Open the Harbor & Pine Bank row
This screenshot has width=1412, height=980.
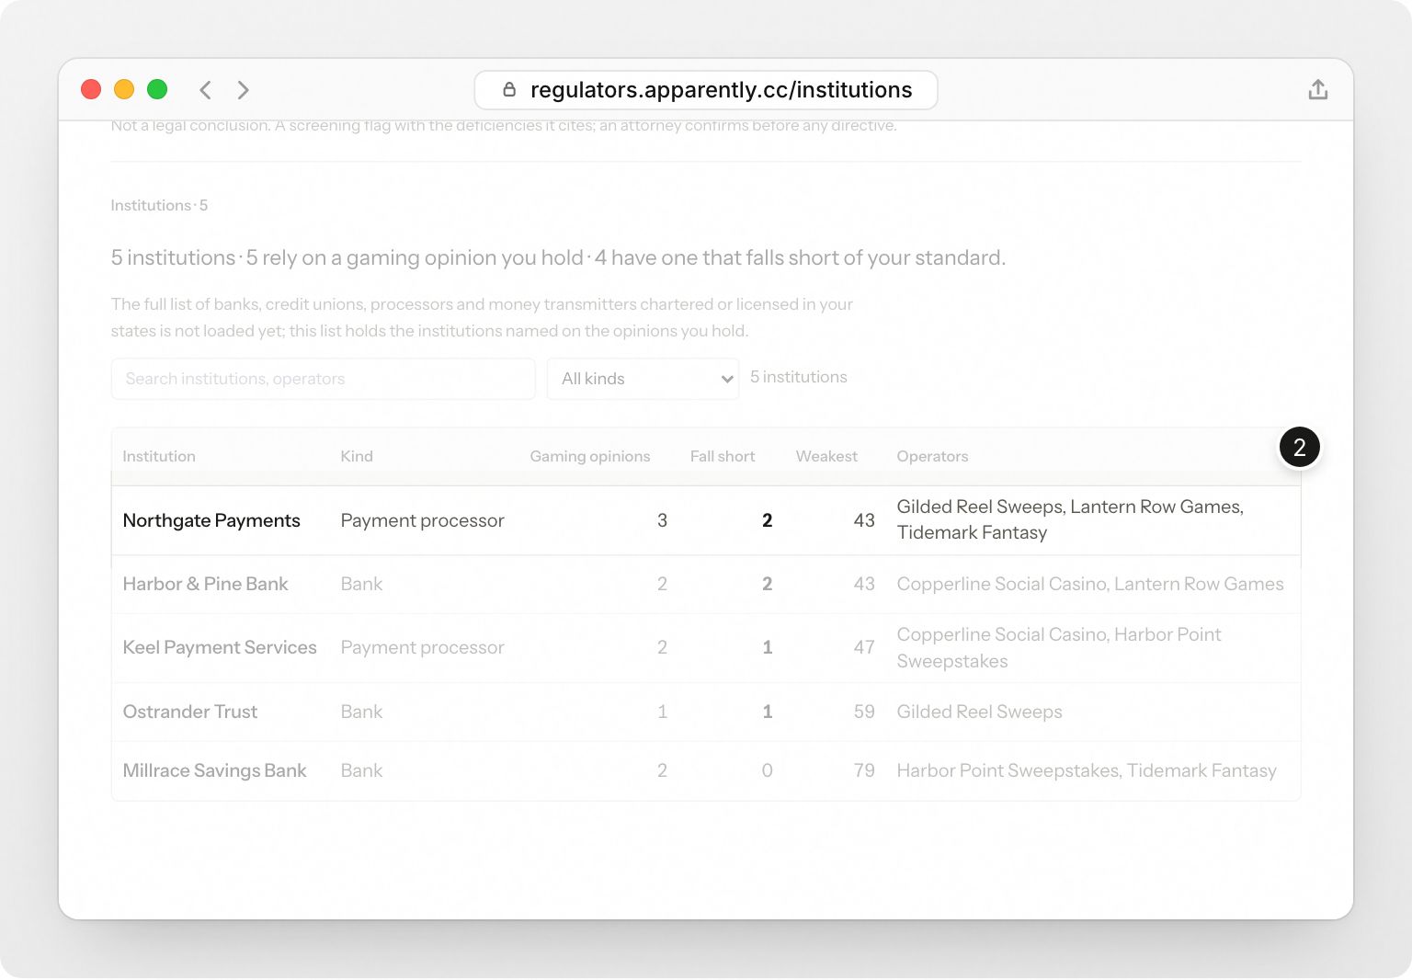(706, 585)
